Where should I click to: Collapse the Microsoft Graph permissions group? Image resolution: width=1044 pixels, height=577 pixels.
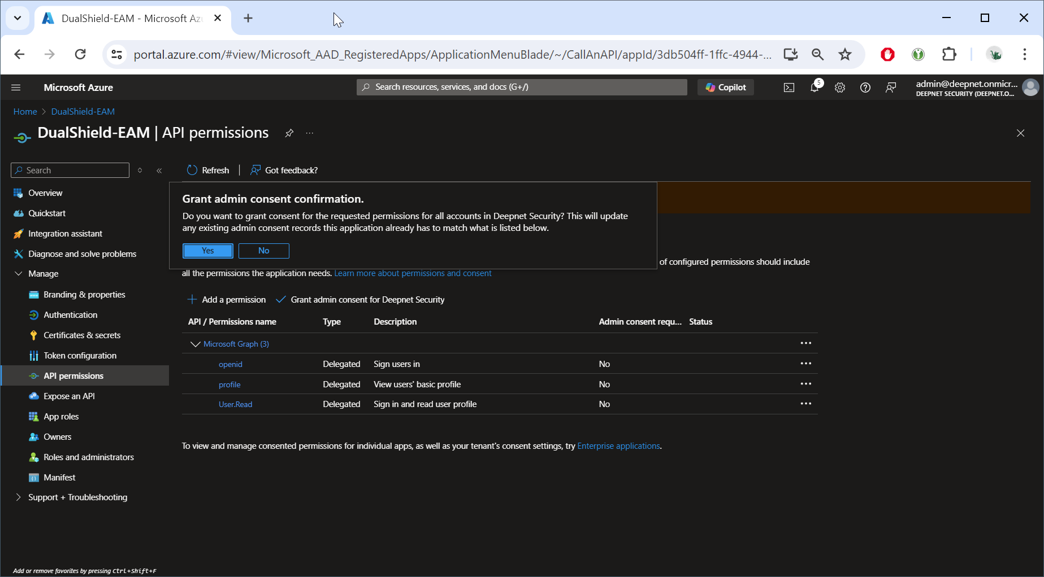click(x=196, y=344)
